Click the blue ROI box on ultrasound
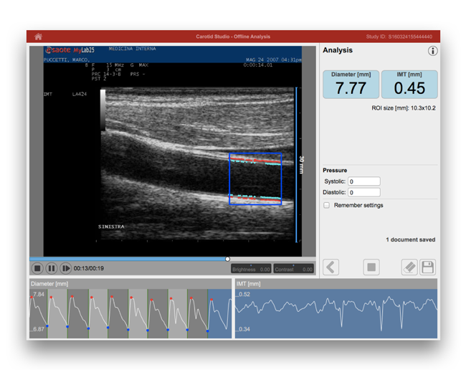 tap(255, 179)
